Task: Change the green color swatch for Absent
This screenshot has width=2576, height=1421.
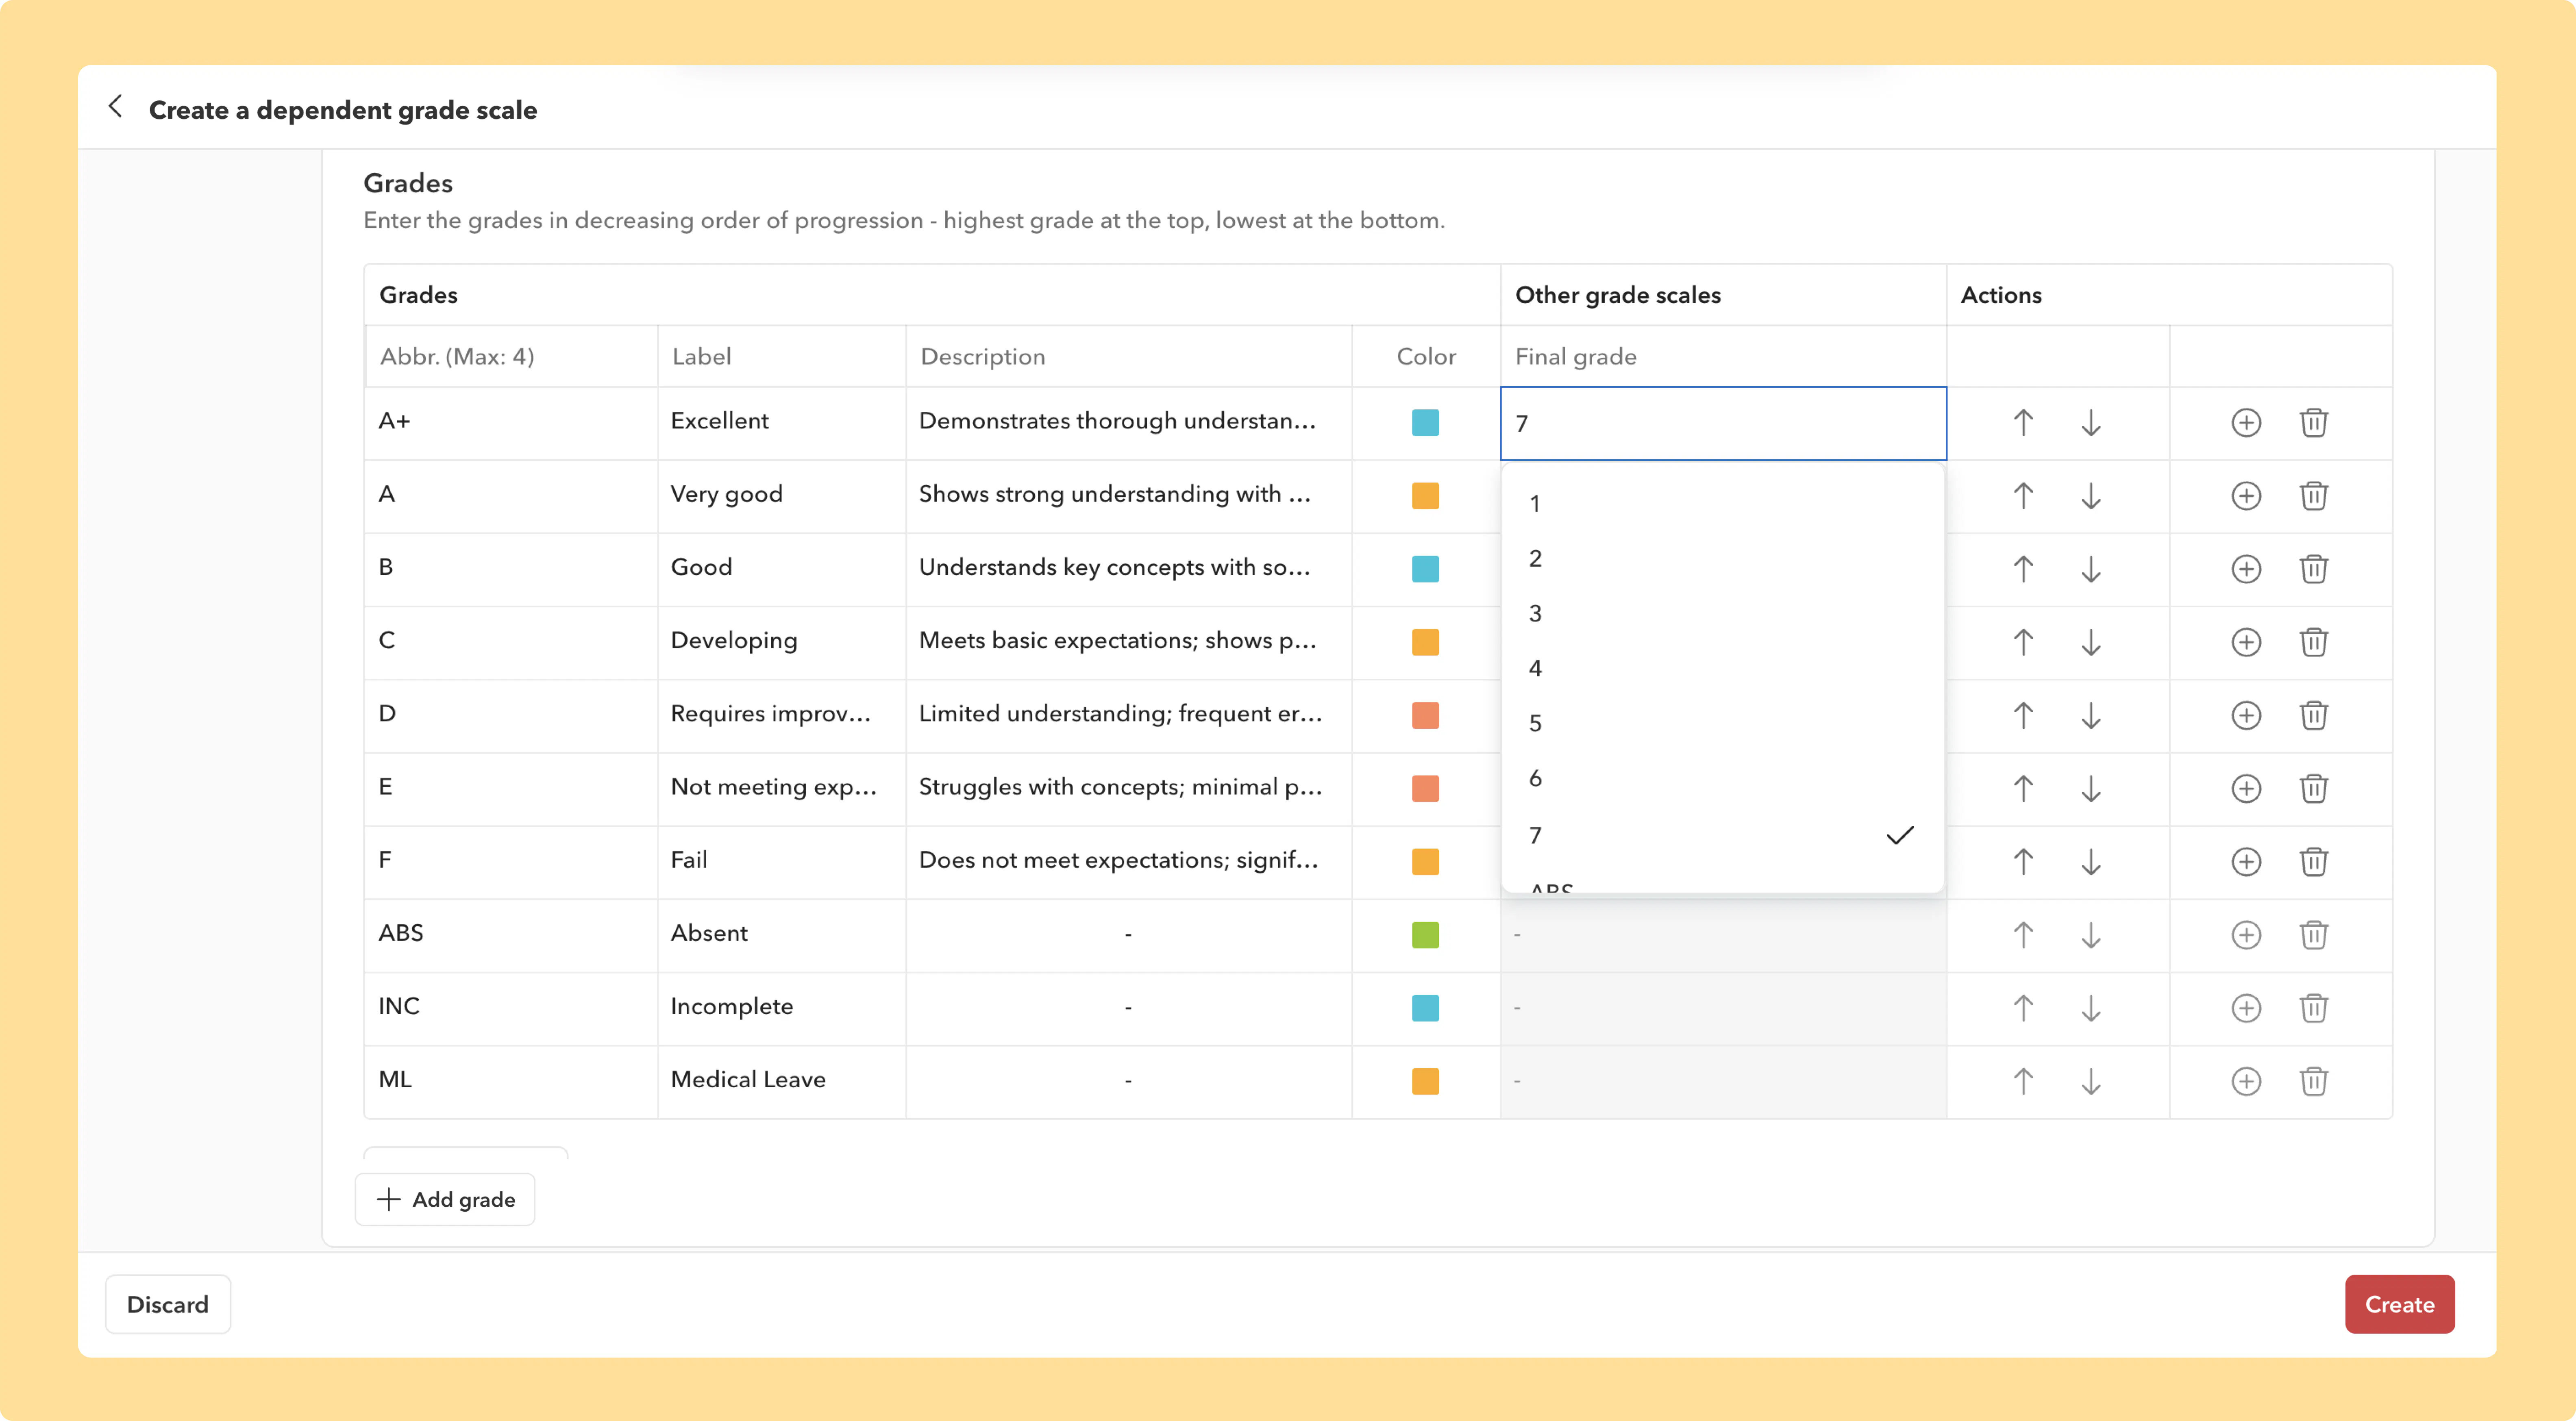Action: click(1425, 935)
